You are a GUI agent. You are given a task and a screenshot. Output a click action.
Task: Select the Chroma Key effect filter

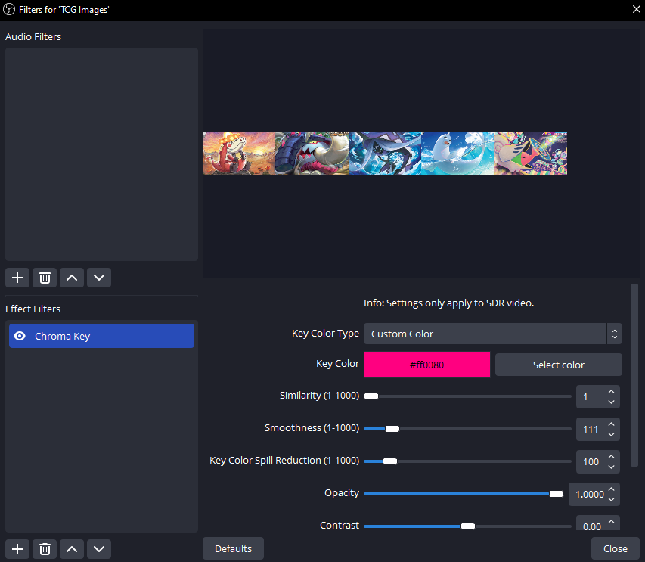pos(101,336)
